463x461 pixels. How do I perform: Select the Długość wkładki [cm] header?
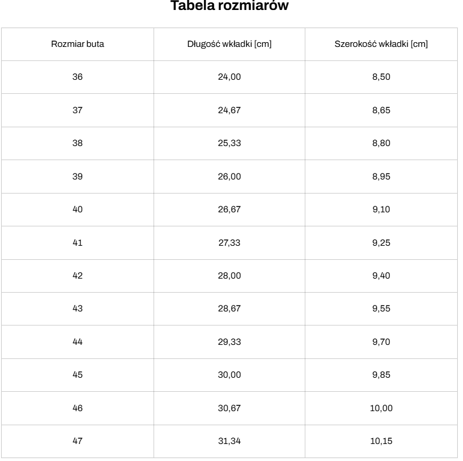tap(229, 45)
